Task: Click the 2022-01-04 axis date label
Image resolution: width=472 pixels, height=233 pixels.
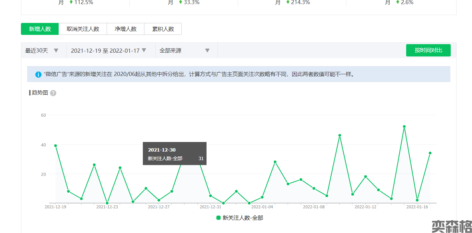Action: pos(262,207)
